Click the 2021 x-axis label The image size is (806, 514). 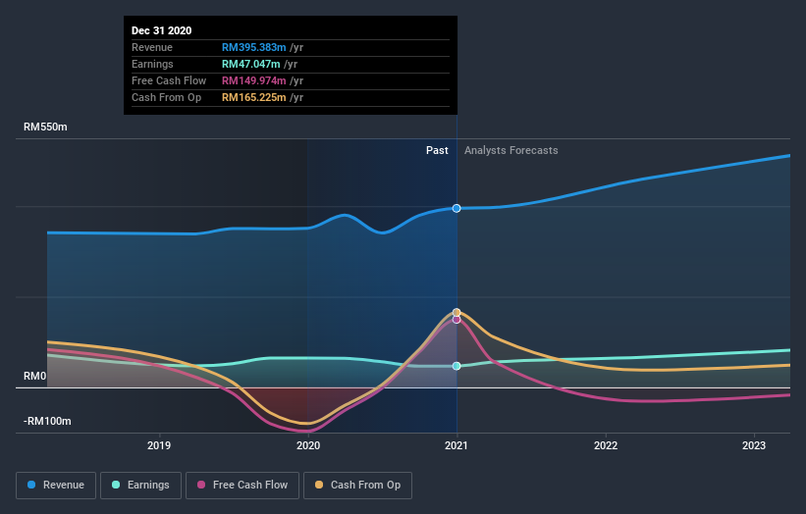pyautogui.click(x=457, y=445)
